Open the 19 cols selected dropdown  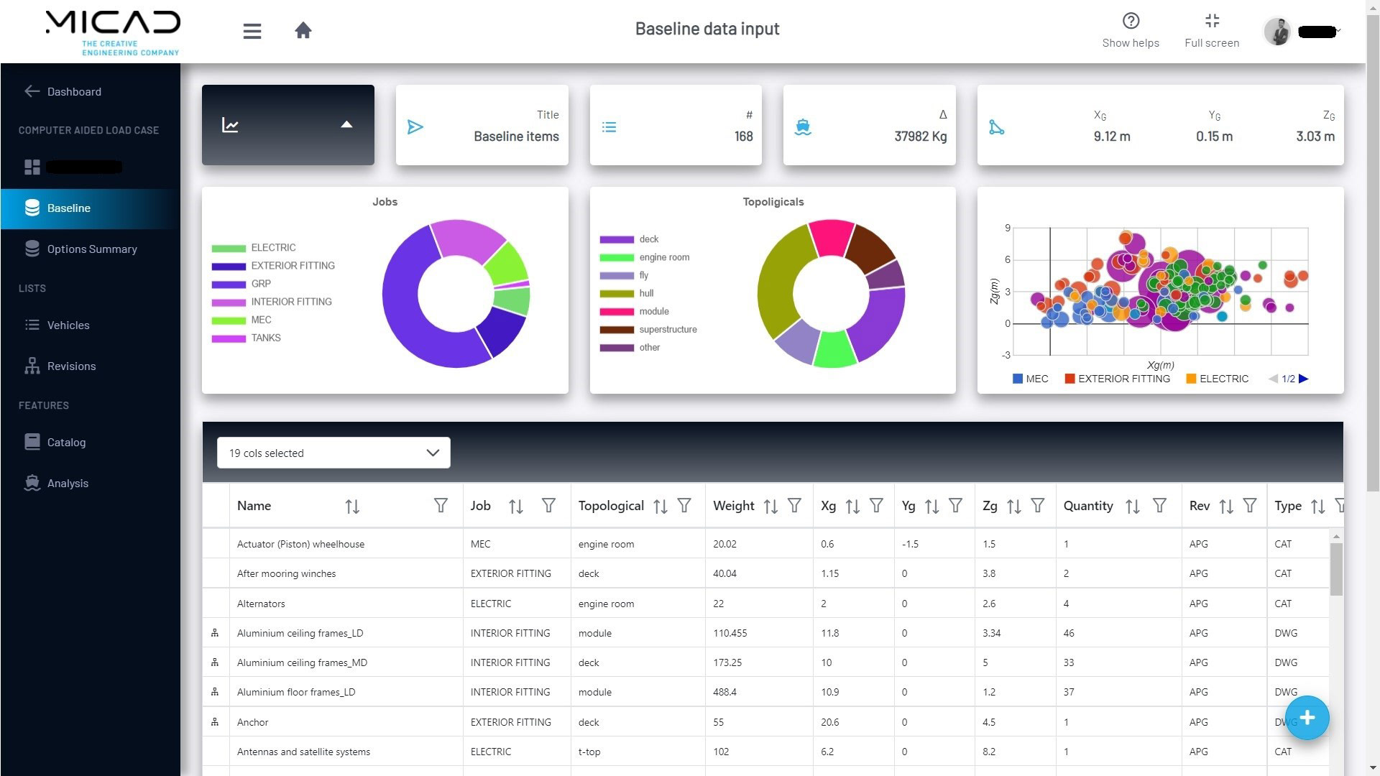pos(333,453)
